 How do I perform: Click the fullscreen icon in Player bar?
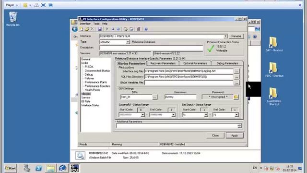pyautogui.click(x=44, y=5)
